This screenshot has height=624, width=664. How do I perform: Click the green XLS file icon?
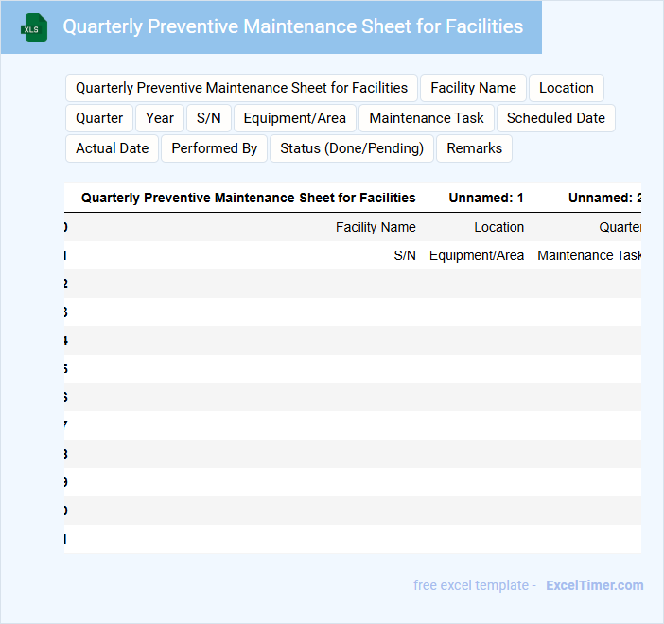pyautogui.click(x=35, y=27)
